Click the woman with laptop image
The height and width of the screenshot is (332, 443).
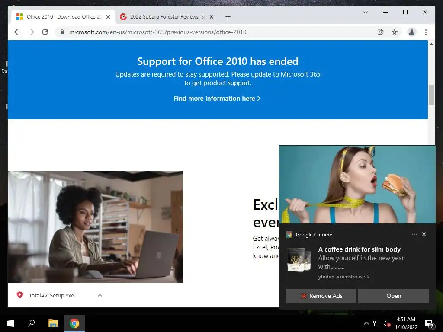[x=95, y=227]
